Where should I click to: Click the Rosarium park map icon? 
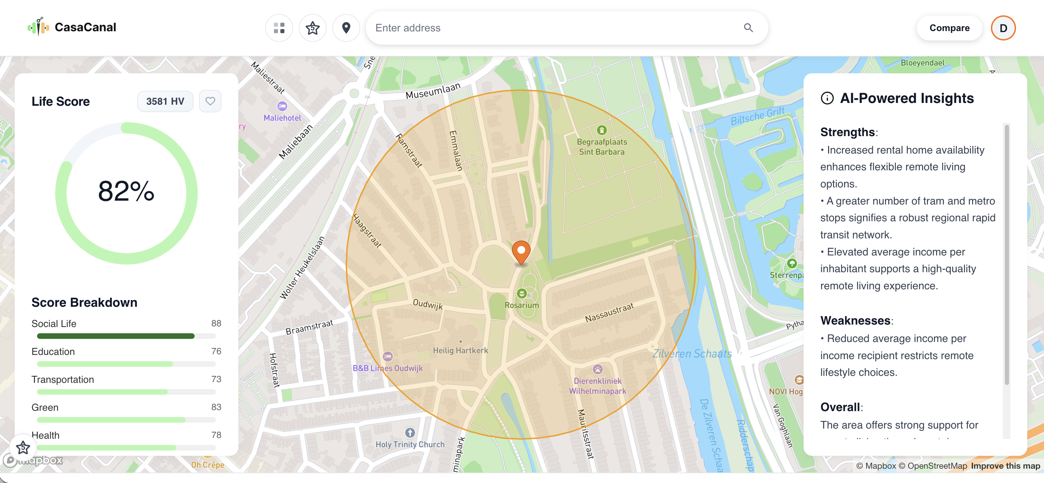click(x=522, y=293)
